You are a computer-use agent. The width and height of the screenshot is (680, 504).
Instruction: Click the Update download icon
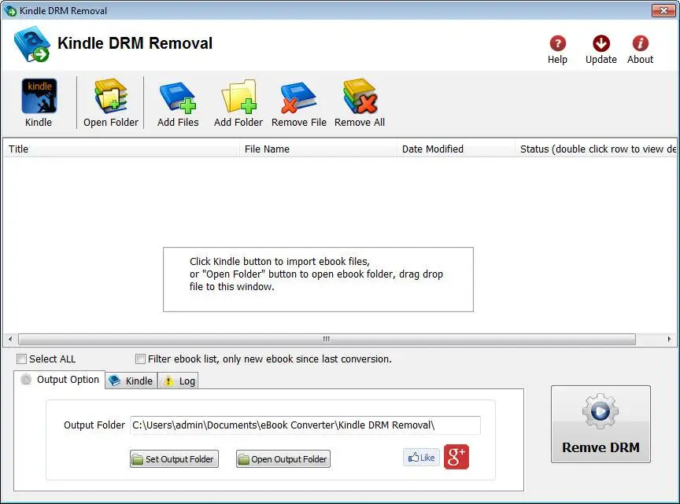[x=601, y=43]
